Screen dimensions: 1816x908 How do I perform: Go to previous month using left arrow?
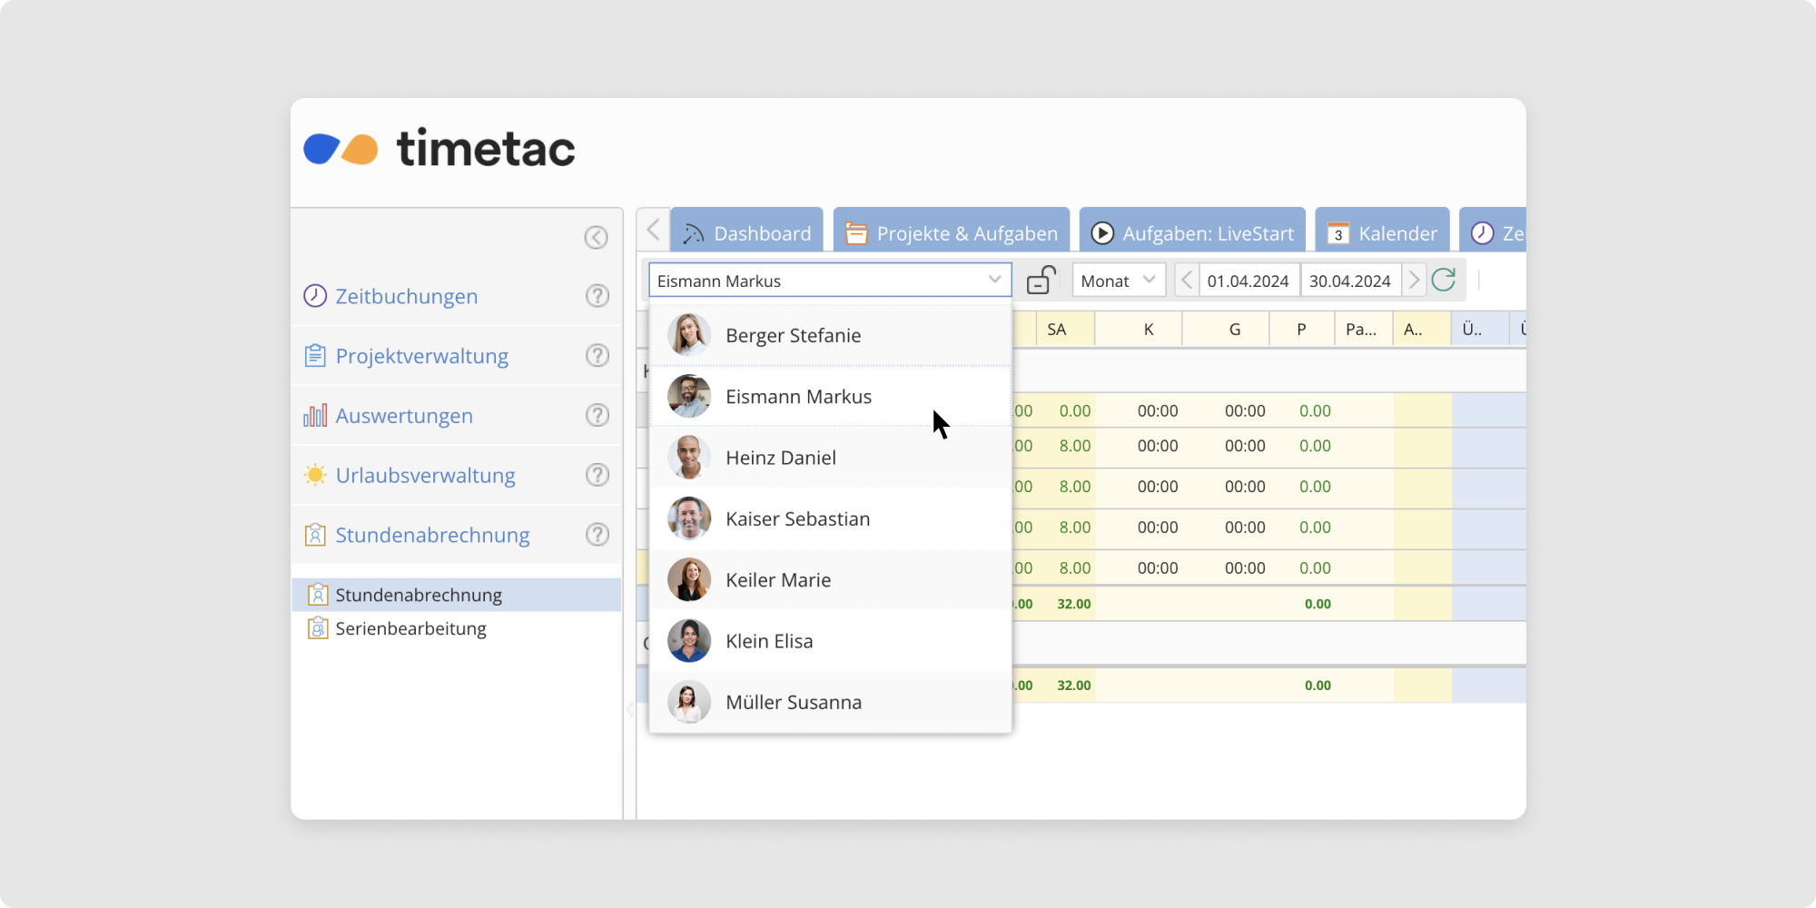coord(1186,281)
